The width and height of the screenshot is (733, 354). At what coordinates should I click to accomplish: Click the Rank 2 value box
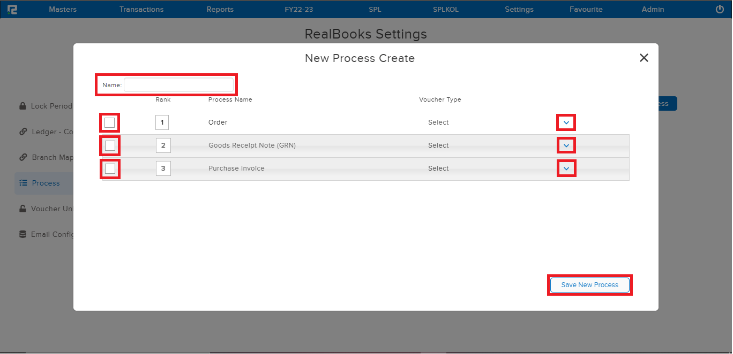coord(162,145)
